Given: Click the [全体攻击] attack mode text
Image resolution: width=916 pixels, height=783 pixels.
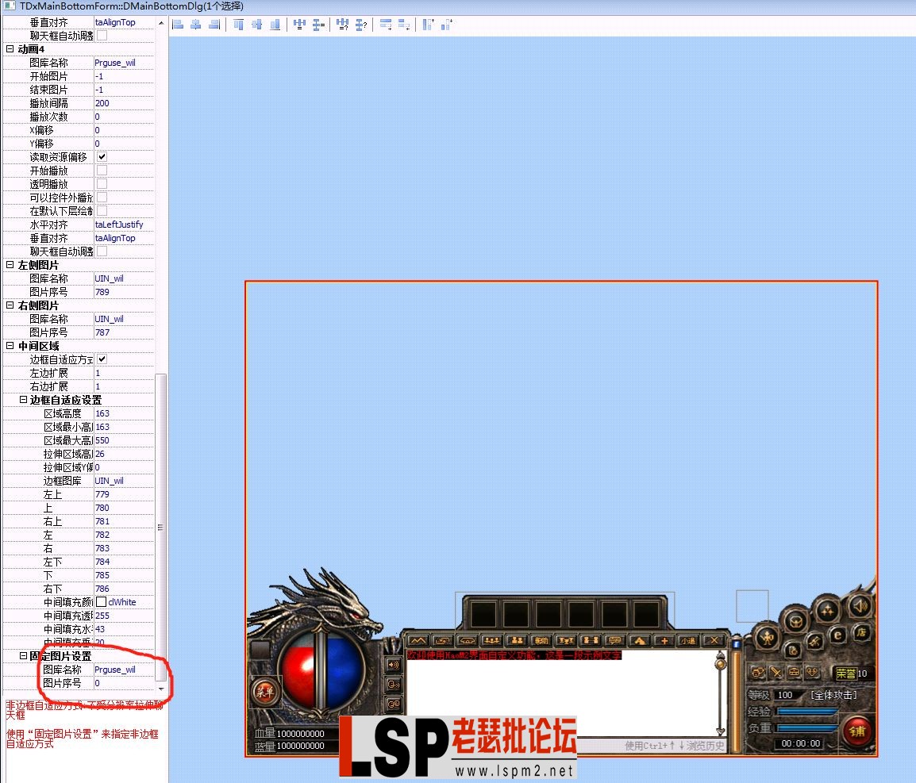Looking at the screenshot, I should point(833,695).
